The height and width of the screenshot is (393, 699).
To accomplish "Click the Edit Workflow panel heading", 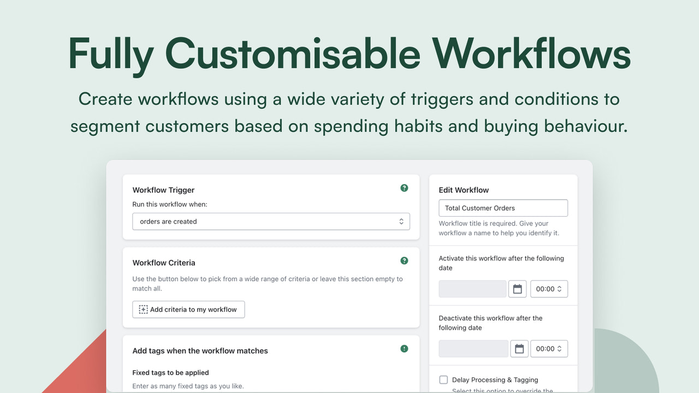I will tap(464, 190).
